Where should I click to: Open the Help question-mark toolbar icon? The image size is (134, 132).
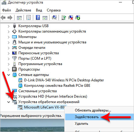[x=38, y=17]
